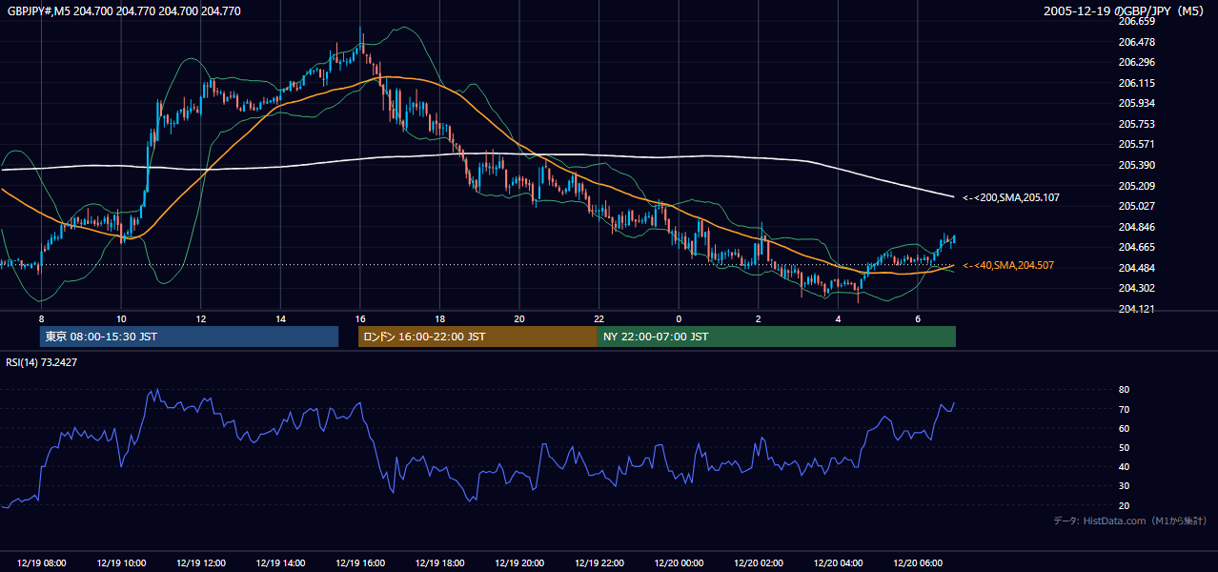Click the 204.846 price axis label
The height and width of the screenshot is (572, 1218).
pos(1136,227)
